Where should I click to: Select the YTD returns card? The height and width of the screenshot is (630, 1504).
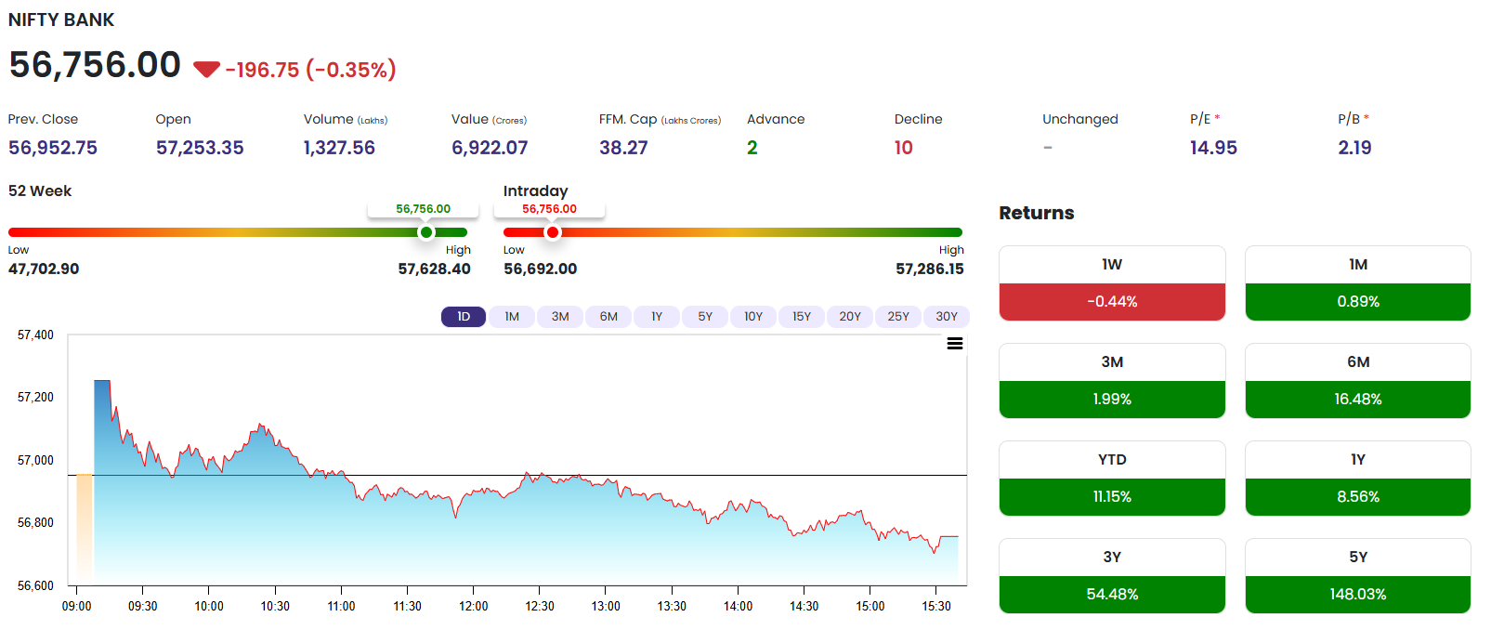click(x=1112, y=479)
